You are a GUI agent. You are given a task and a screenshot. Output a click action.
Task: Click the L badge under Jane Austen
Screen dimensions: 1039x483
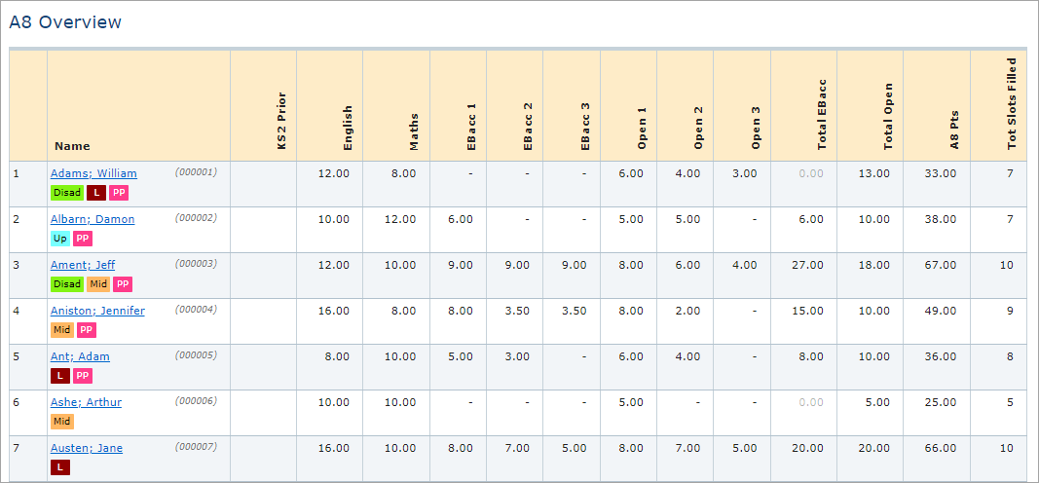pos(59,467)
